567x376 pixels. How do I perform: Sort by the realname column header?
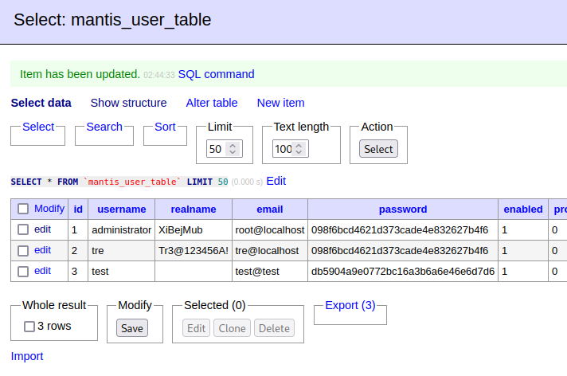(194, 210)
